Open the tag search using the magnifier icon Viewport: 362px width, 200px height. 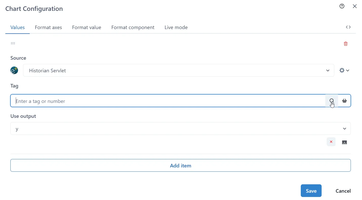332,101
